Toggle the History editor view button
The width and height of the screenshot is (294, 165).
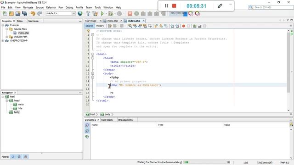click(100, 26)
